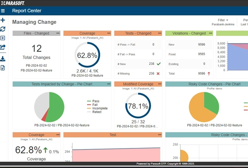Click Tests - Changed widget header

[138, 33]
